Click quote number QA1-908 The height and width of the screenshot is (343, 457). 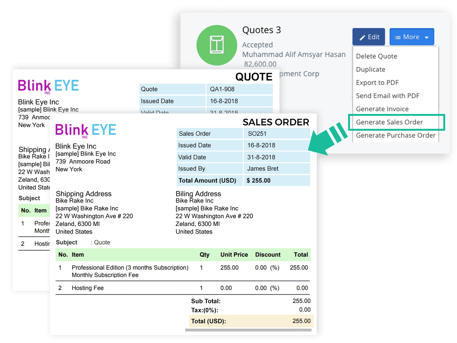(222, 89)
